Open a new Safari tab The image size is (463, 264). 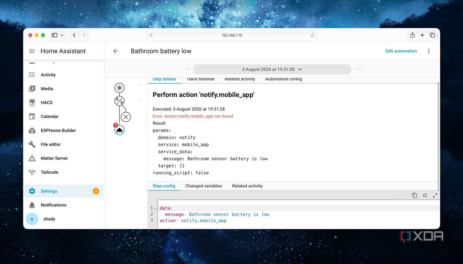coord(422,35)
